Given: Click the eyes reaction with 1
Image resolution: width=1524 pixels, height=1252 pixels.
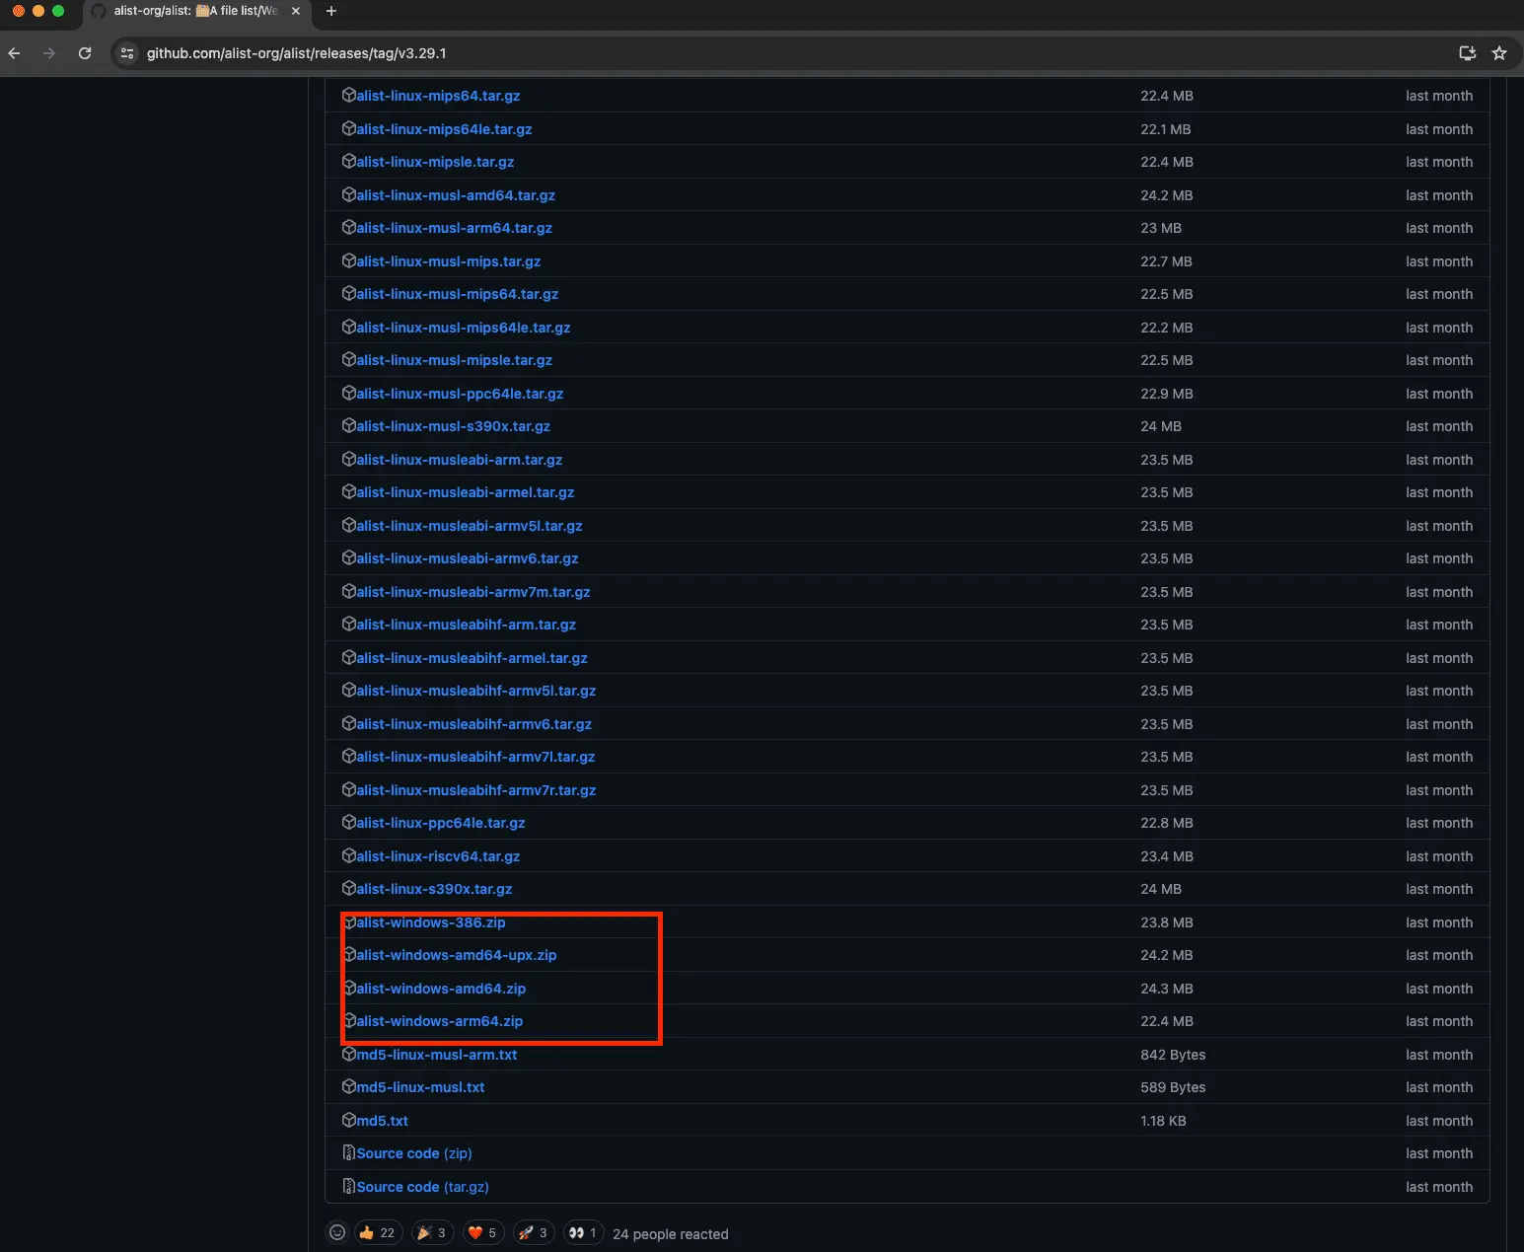Looking at the screenshot, I should click(583, 1232).
